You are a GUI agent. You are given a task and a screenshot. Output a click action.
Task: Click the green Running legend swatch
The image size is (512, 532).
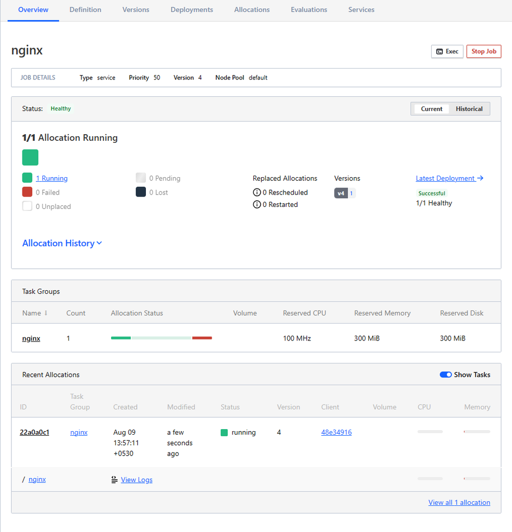pyautogui.click(x=27, y=178)
